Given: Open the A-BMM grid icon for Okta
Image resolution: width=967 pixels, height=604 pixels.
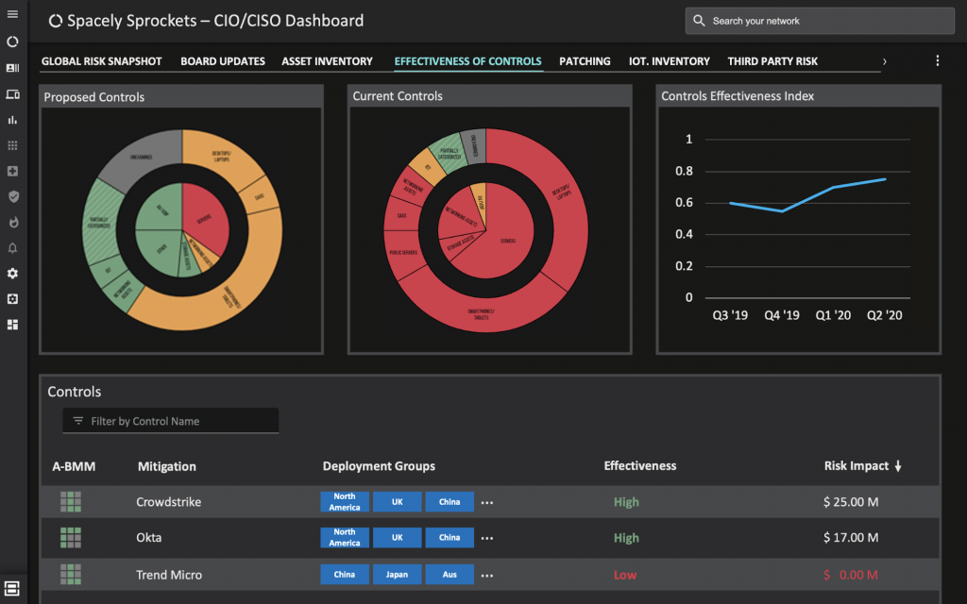Looking at the screenshot, I should 71,537.
